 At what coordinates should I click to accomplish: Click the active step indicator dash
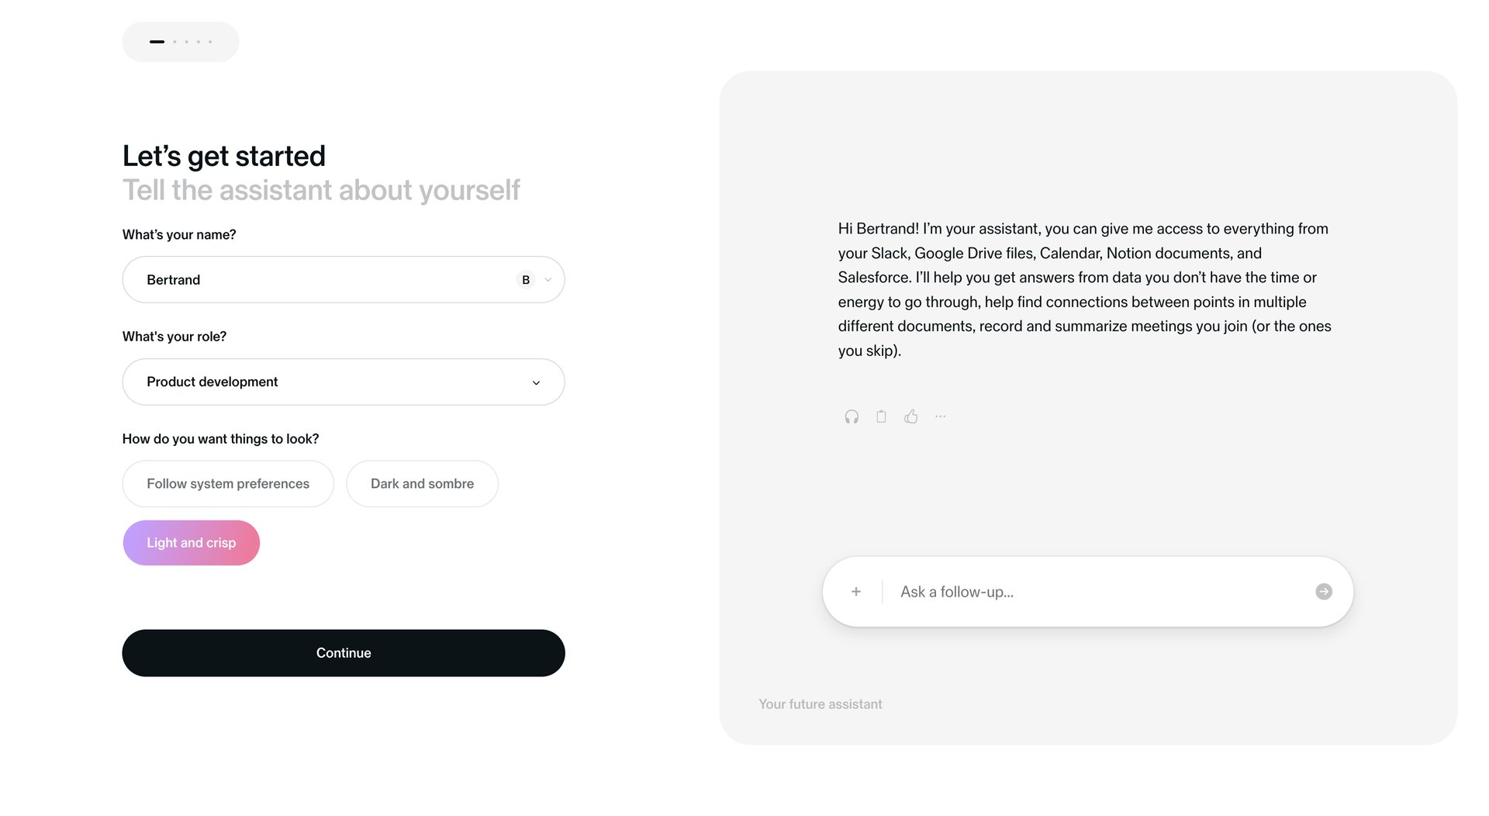point(157,41)
